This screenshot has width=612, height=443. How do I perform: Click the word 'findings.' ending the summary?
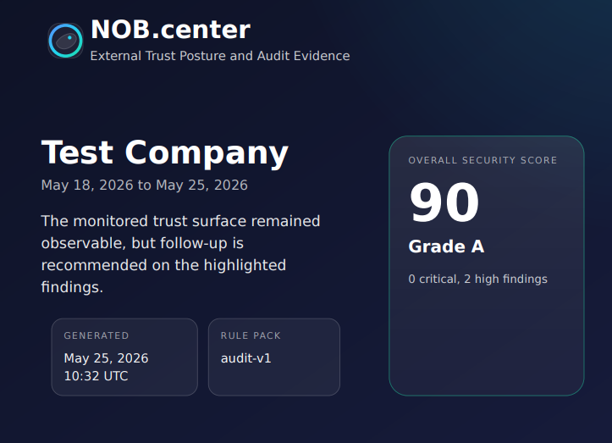coord(72,287)
